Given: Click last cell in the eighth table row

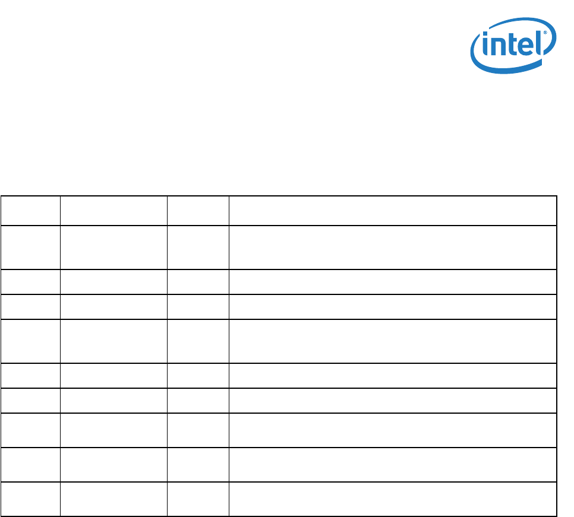Looking at the screenshot, I should [x=393, y=430].
